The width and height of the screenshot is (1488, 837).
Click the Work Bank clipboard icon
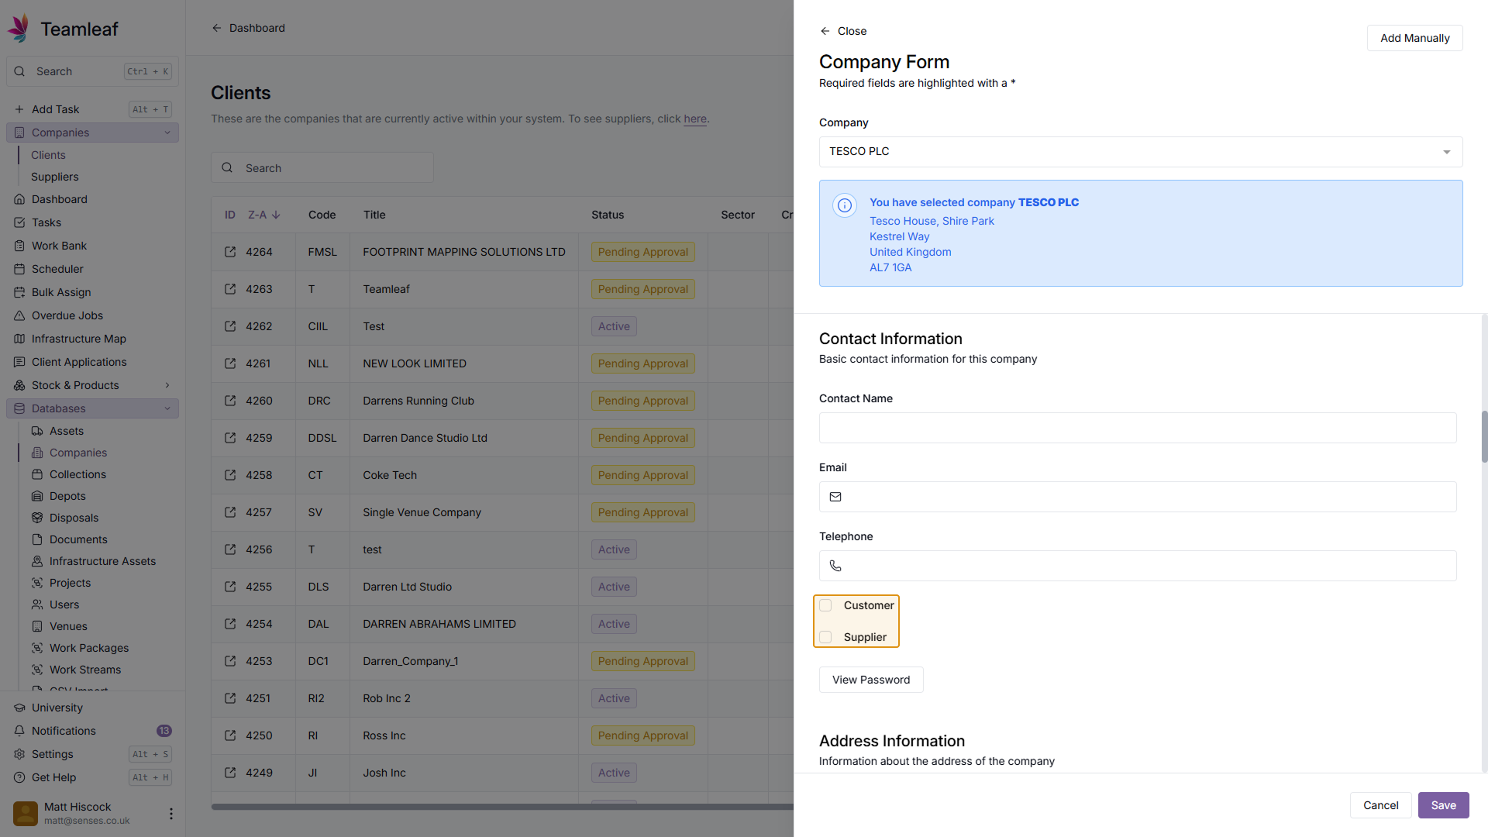pos(19,246)
